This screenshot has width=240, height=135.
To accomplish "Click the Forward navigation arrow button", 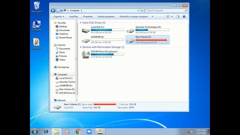I will (58, 10).
